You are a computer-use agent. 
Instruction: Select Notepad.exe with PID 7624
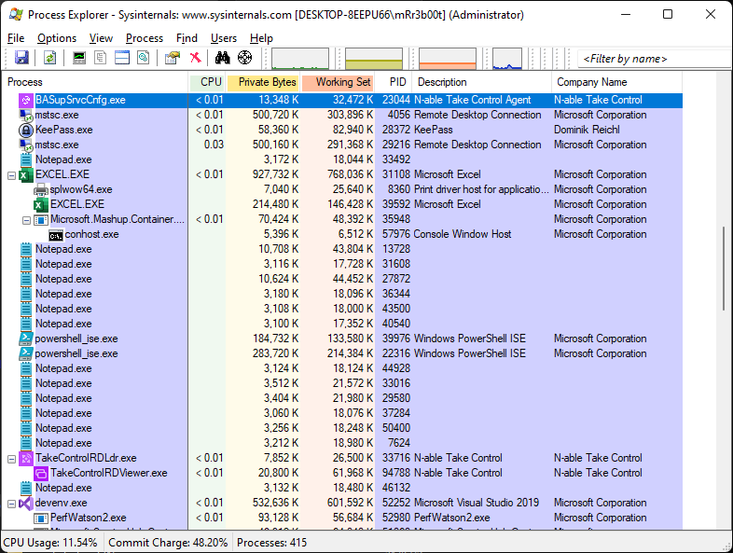[x=342, y=443]
